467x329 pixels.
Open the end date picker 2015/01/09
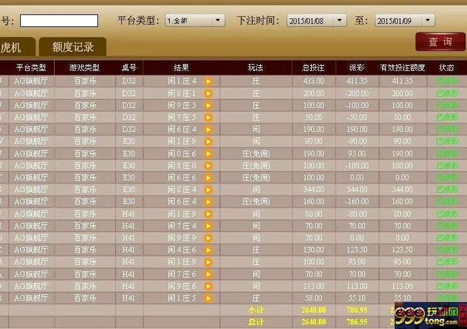pyautogui.click(x=405, y=21)
